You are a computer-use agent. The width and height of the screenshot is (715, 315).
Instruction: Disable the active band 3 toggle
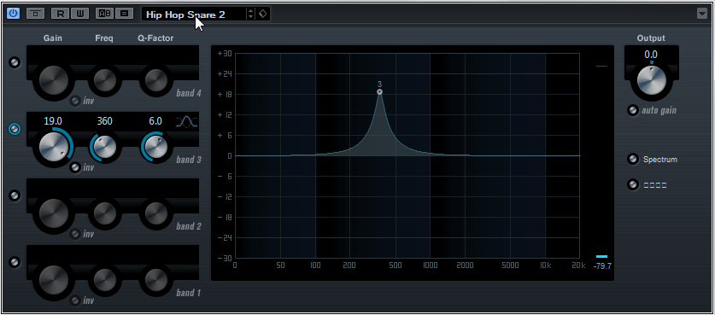pyautogui.click(x=15, y=129)
